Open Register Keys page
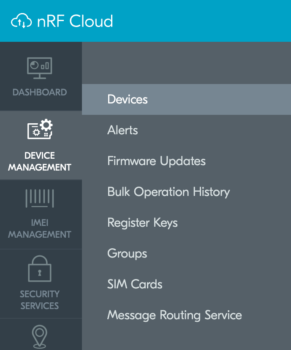The image size is (291, 350). pos(142,222)
